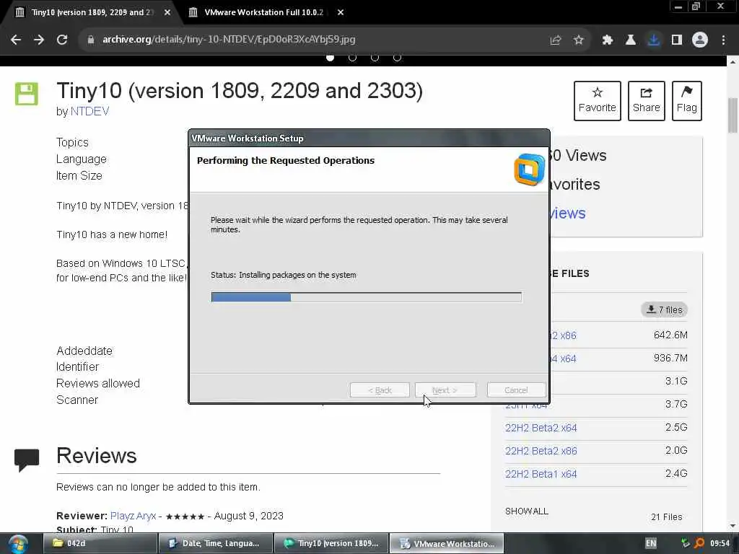Select the second carousel dot
The width and height of the screenshot is (739, 554).
352,58
